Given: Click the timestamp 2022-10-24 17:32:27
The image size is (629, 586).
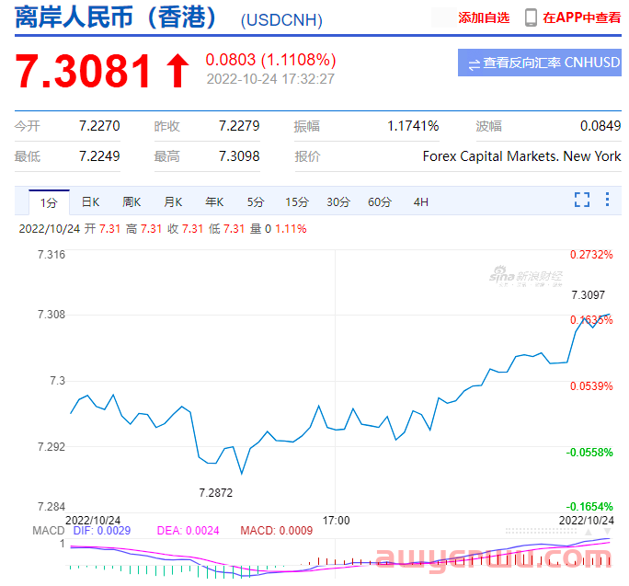Looking at the screenshot, I should click(270, 79).
